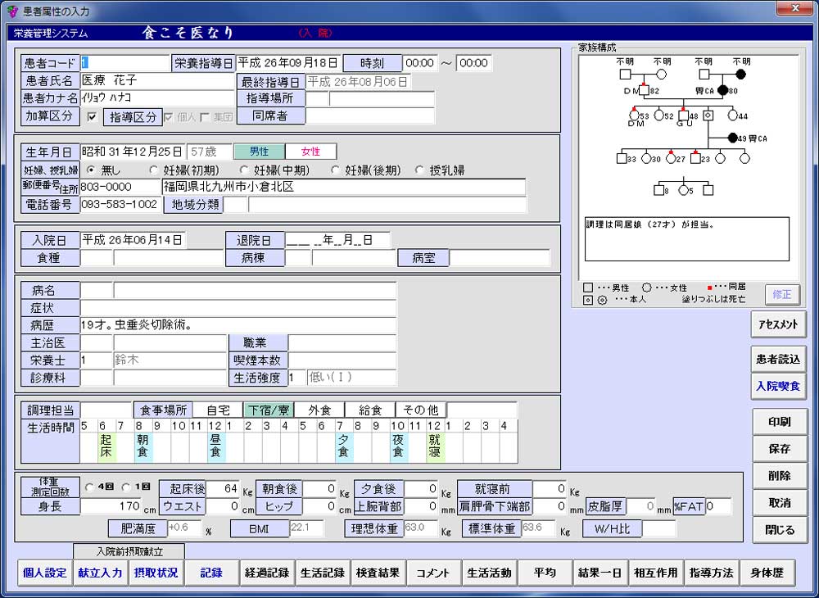Click the 地域分類 button
This screenshot has height=598, width=819.
tap(194, 204)
